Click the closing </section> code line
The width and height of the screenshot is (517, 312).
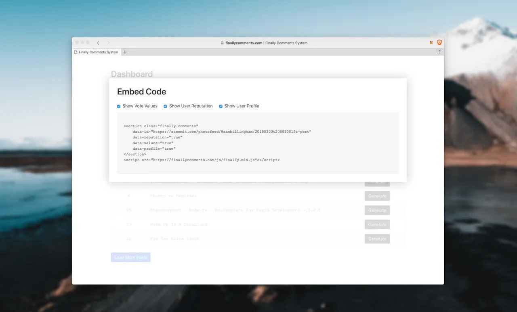pos(135,154)
